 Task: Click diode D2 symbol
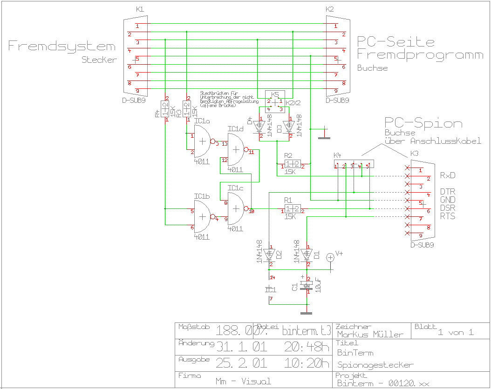(x=269, y=255)
